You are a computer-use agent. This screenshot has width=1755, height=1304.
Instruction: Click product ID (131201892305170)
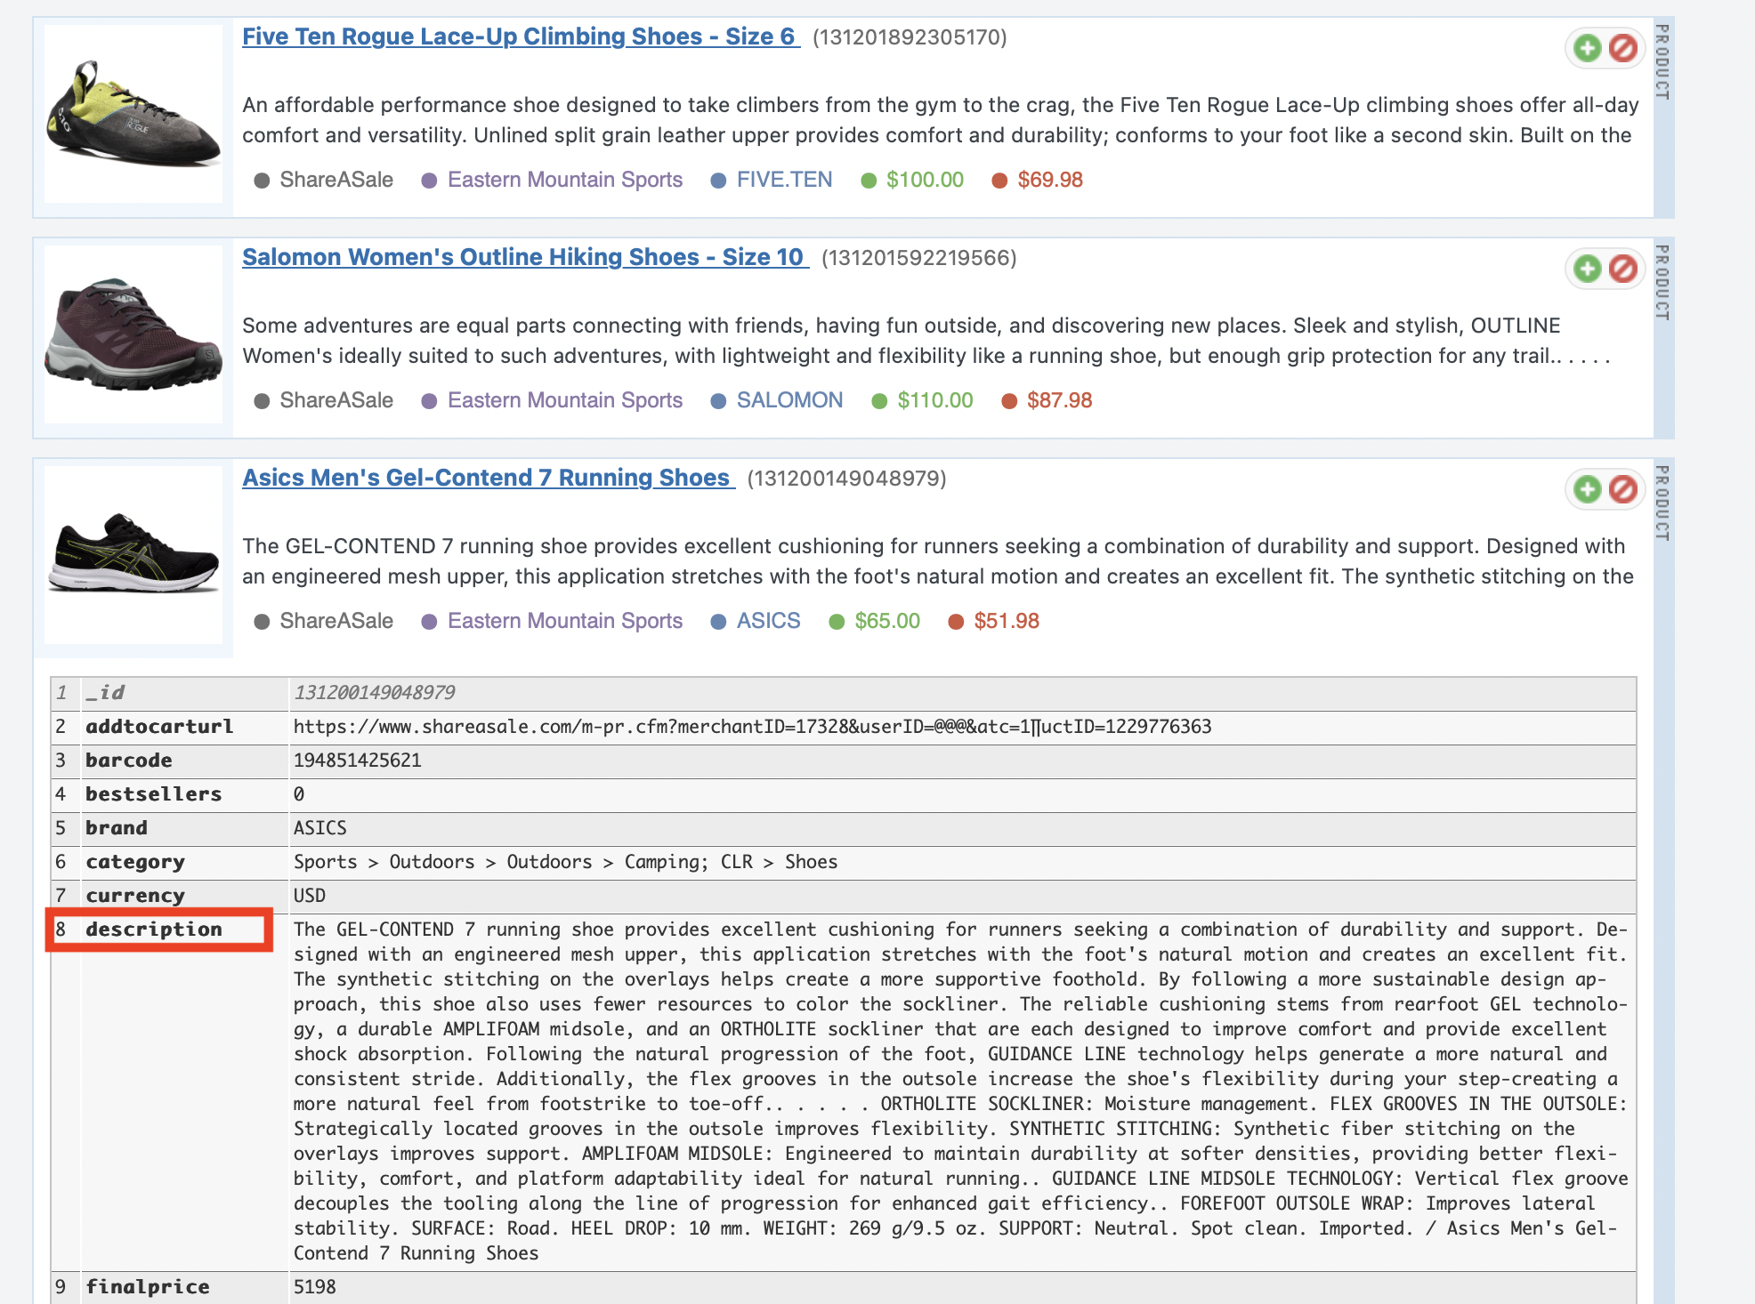pyautogui.click(x=910, y=37)
